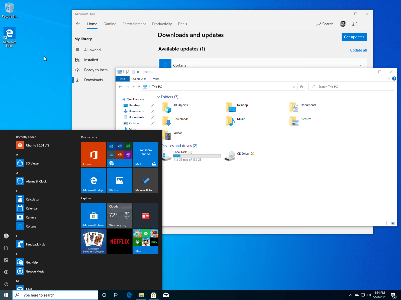
Task: Open Calculator from the app list
Action: pyautogui.click(x=45, y=199)
